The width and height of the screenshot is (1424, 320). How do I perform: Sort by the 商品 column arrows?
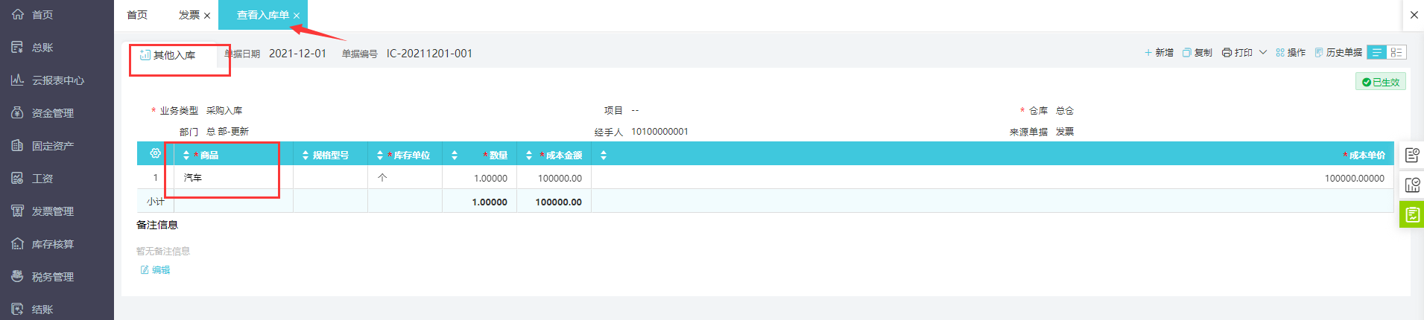click(186, 156)
